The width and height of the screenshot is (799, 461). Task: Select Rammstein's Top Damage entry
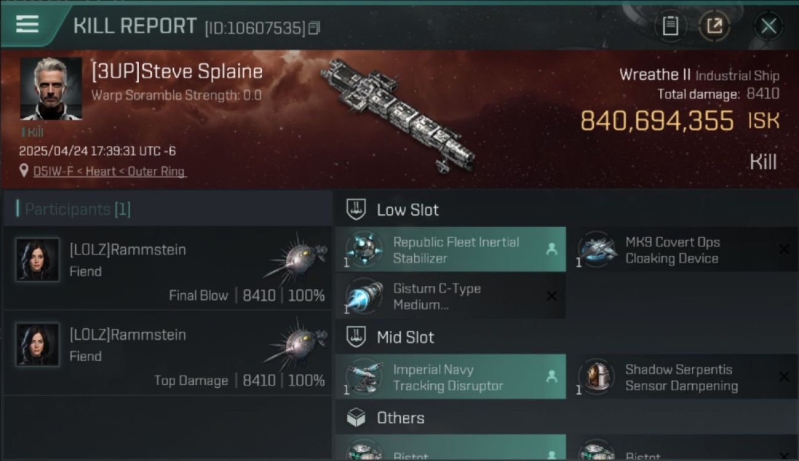point(168,352)
